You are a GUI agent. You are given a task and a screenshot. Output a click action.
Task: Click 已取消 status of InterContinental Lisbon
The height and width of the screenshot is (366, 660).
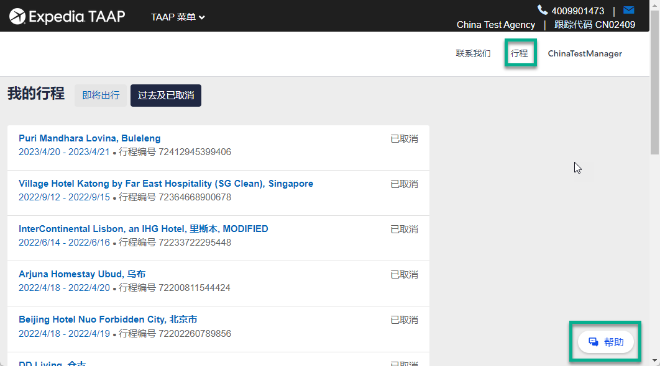click(404, 230)
